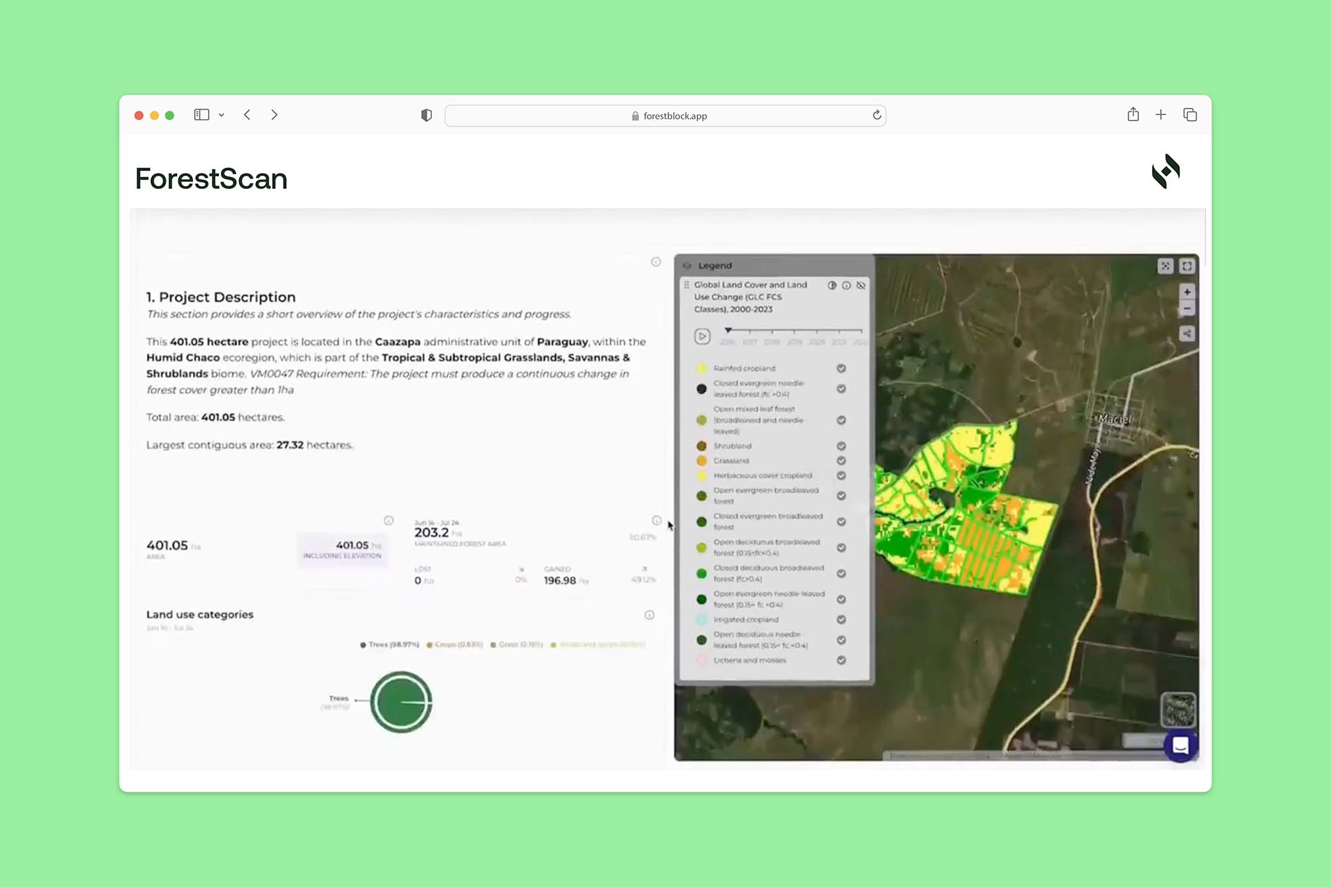
Task: Open privacy report shield icon
Action: click(427, 115)
